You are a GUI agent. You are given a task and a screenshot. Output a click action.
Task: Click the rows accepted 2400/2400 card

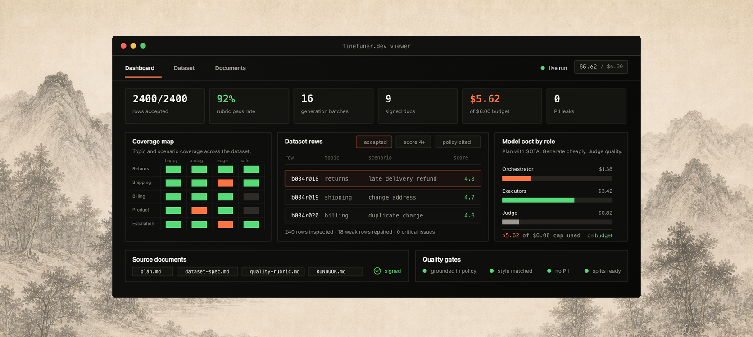165,106
